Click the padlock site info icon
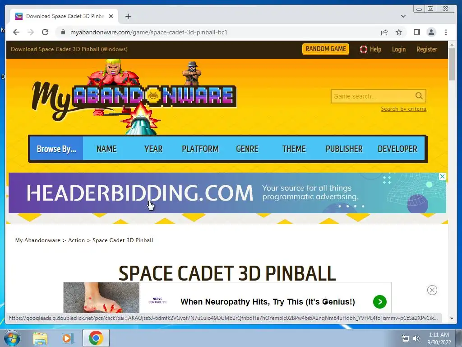The width and height of the screenshot is (462, 347). 63,32
